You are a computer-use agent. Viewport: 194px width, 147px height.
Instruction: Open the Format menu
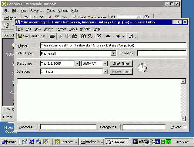61,29
